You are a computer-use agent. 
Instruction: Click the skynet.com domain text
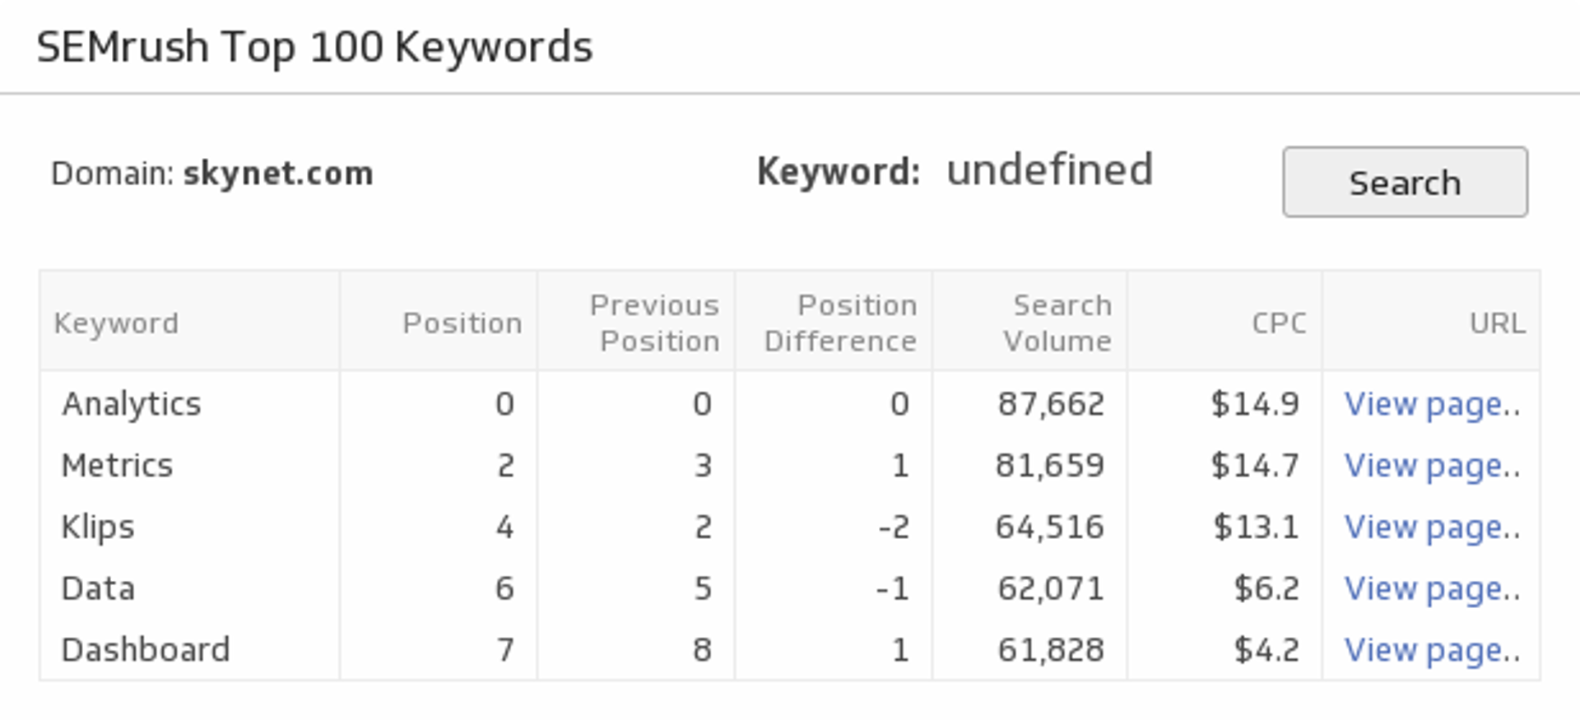click(278, 174)
